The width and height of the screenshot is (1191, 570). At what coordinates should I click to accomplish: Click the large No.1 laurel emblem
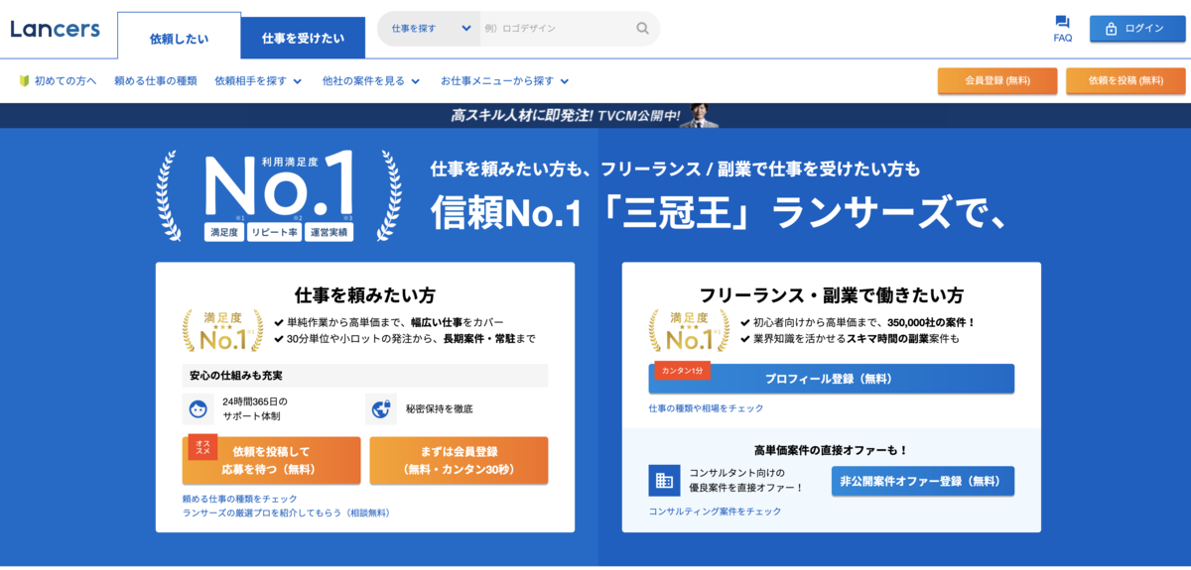(279, 195)
